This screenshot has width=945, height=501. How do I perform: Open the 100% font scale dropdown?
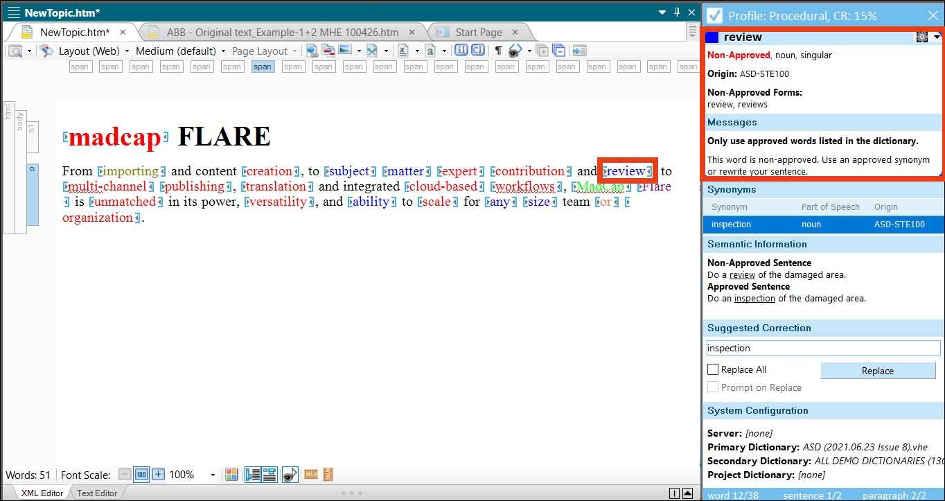pyautogui.click(x=213, y=475)
